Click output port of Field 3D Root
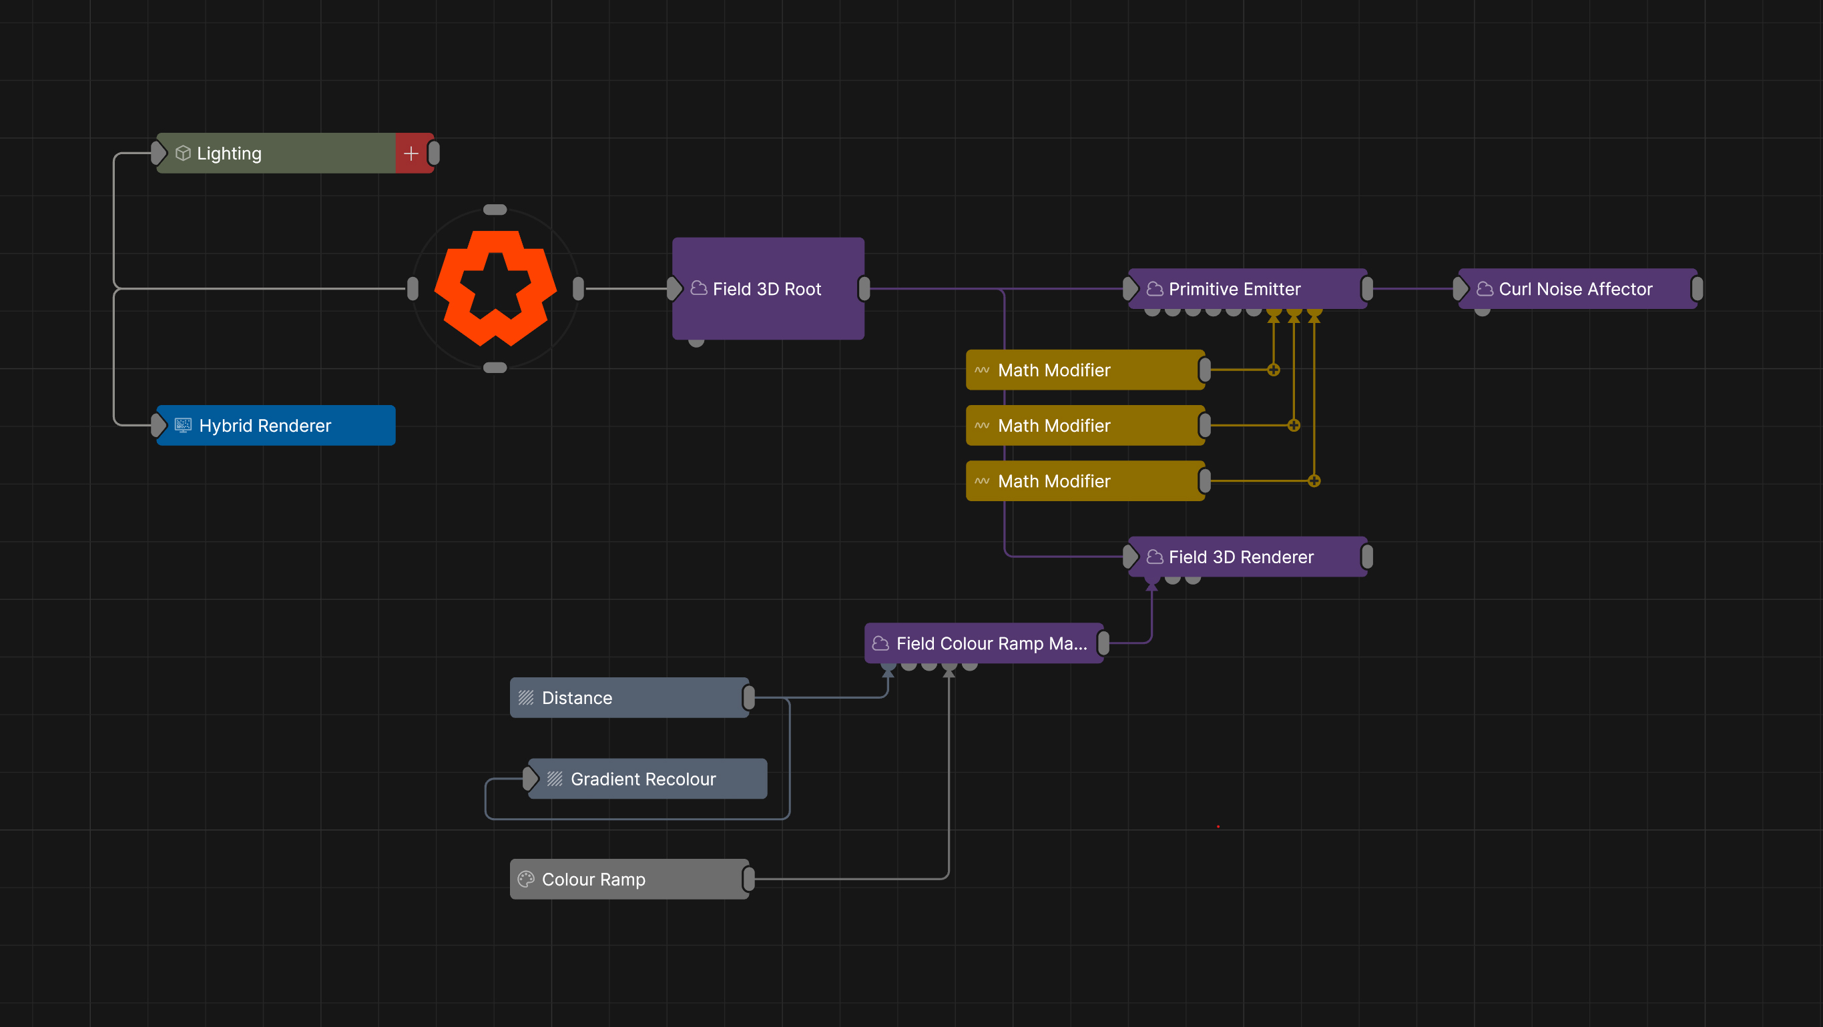The width and height of the screenshot is (1823, 1027). (864, 288)
